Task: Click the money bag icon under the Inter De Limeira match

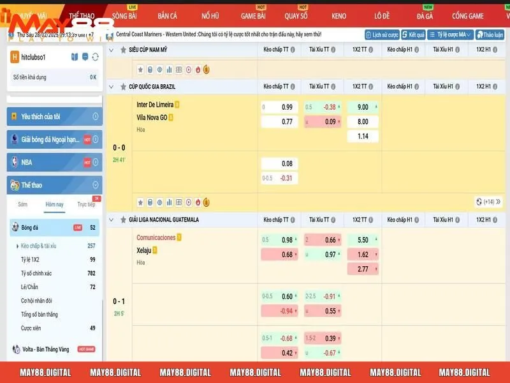Action: (206, 202)
